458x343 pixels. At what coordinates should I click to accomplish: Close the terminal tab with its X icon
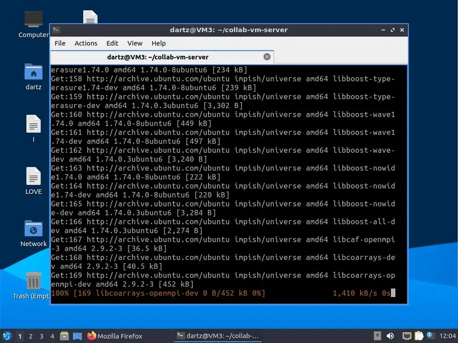click(x=267, y=57)
